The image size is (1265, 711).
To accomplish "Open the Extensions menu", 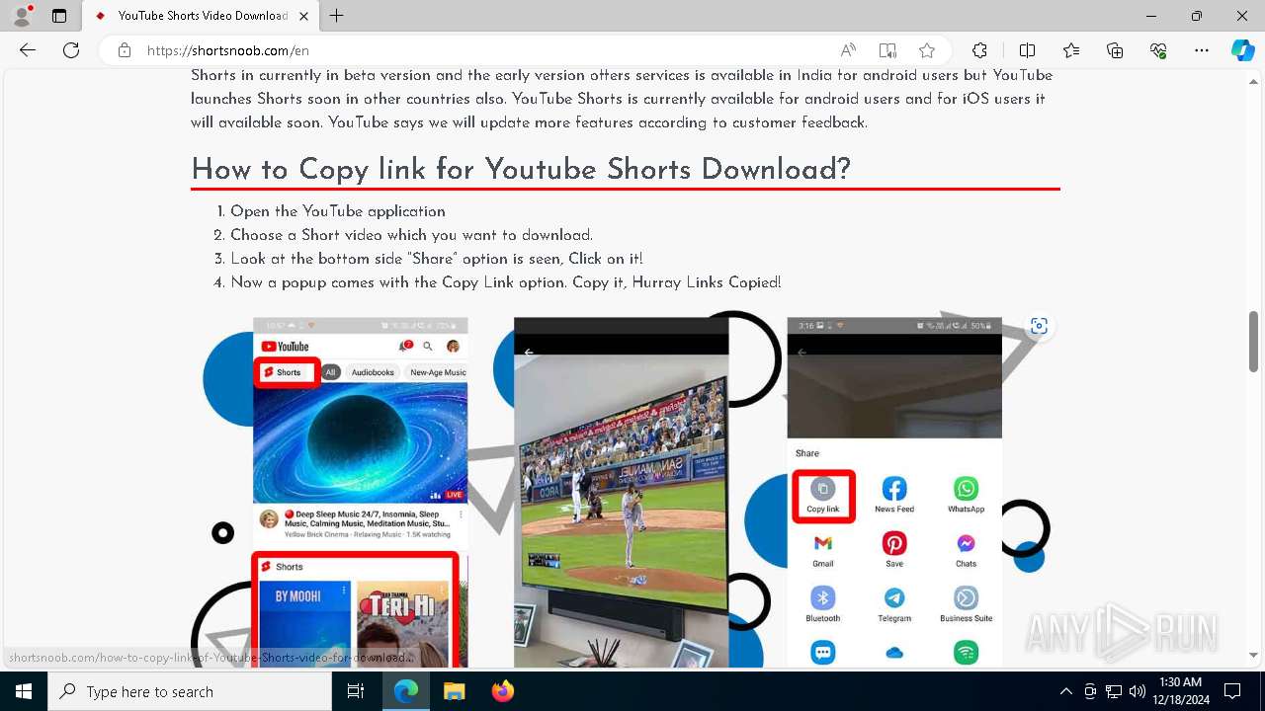I will click(x=979, y=50).
